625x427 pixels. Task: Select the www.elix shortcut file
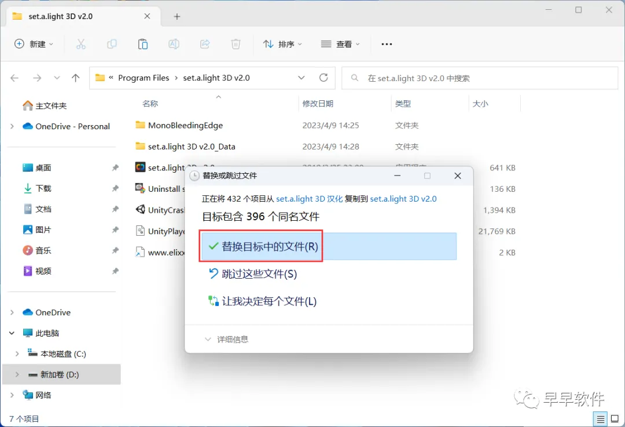pyautogui.click(x=160, y=252)
